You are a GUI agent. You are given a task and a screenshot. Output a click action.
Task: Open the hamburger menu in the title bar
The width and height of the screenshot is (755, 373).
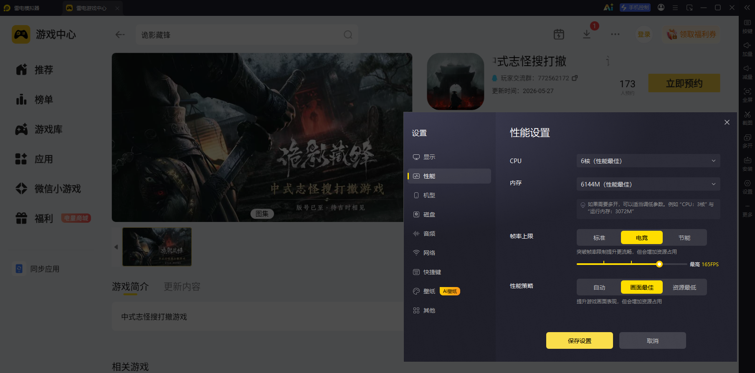coord(675,8)
